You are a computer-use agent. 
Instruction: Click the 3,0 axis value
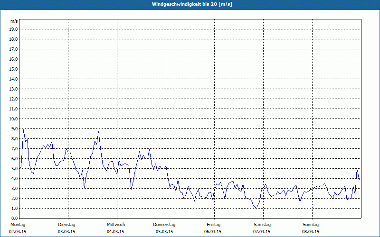14,188
